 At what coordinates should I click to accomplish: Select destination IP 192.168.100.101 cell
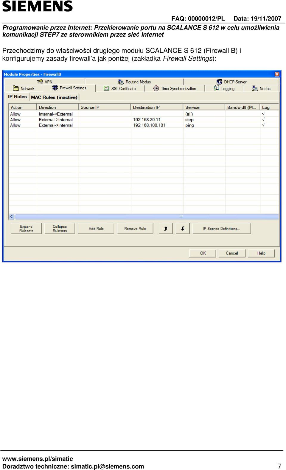coord(157,125)
